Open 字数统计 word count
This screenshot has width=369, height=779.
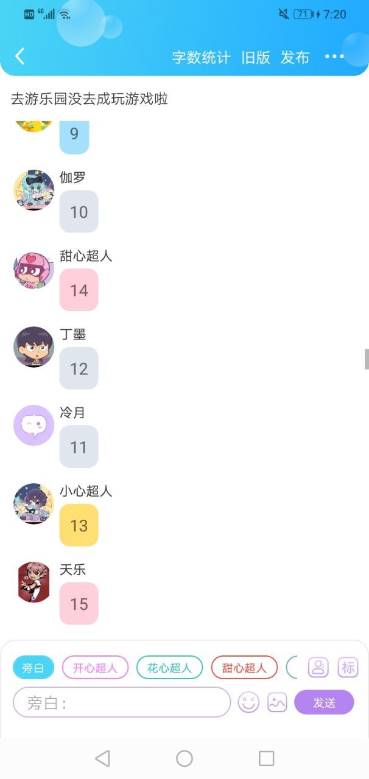tap(201, 57)
